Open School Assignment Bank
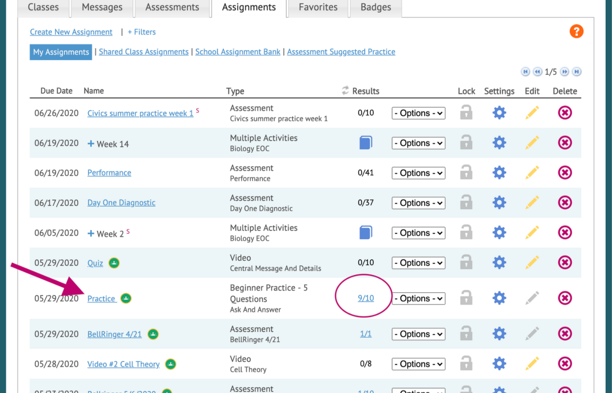Screen dimensions: 612x393 (x=238, y=52)
